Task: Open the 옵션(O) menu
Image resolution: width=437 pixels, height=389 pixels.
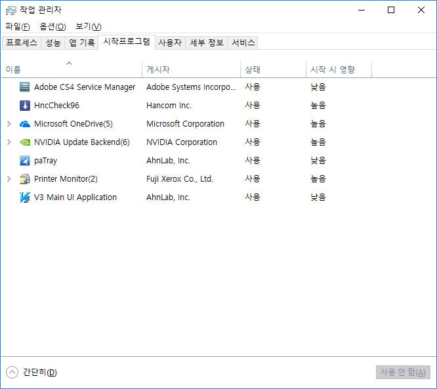Action: pyautogui.click(x=52, y=26)
